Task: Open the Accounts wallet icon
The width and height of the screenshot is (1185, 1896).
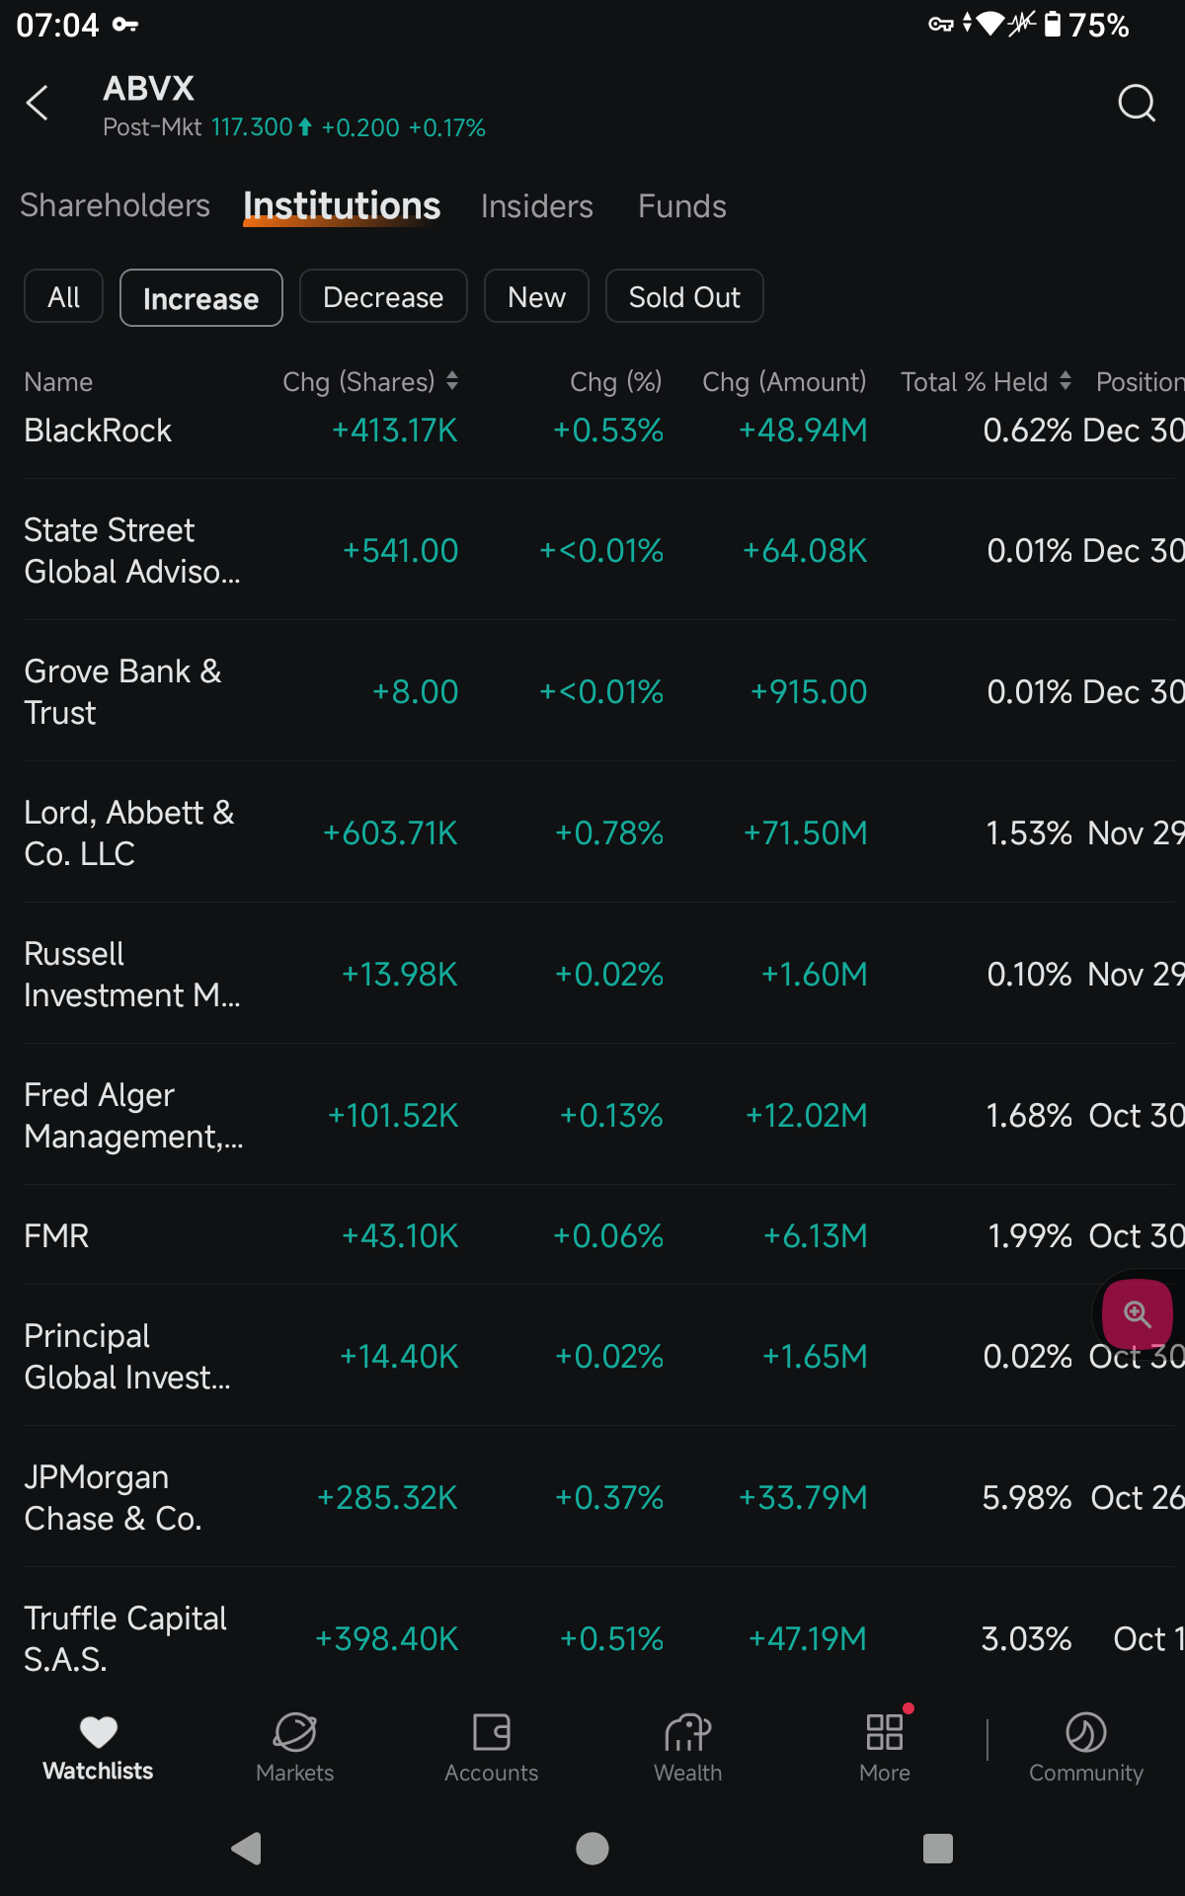Action: pos(491,1732)
